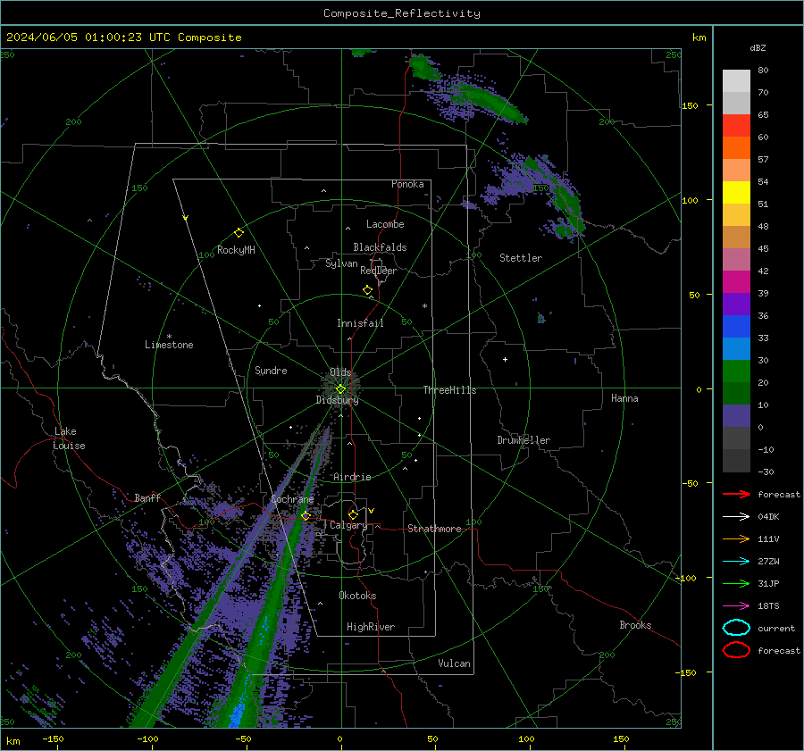Click the green 31JP arrow in legend
804x751 pixels.
pos(736,583)
